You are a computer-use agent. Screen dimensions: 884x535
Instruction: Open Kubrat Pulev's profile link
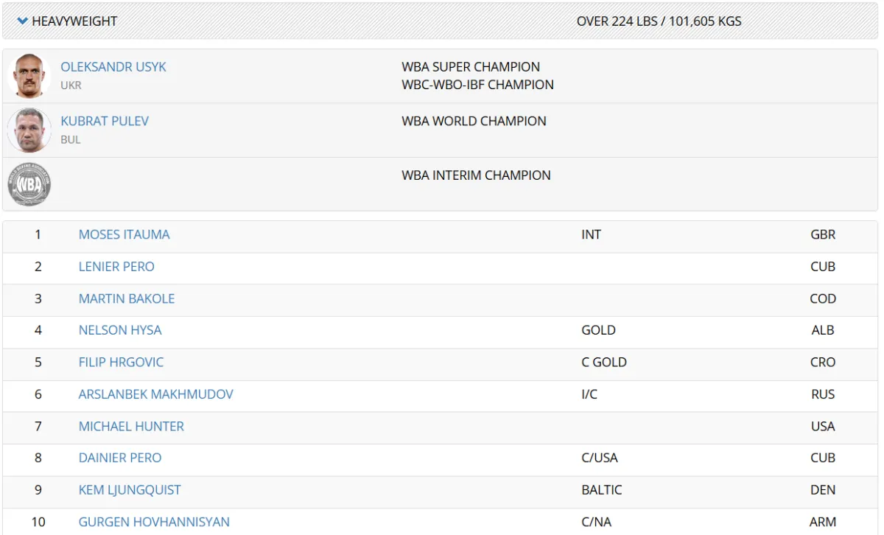[105, 121]
